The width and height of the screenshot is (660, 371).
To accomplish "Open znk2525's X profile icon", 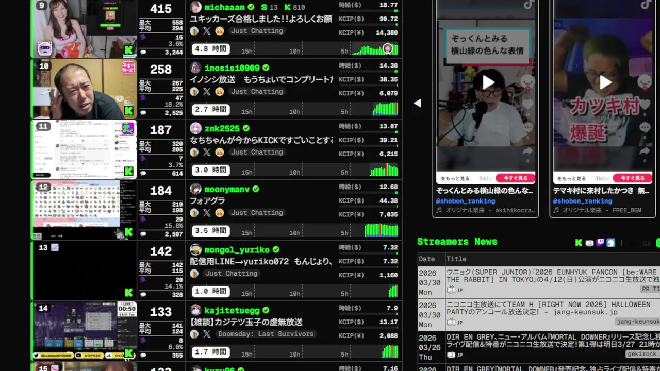I will 207,153.
